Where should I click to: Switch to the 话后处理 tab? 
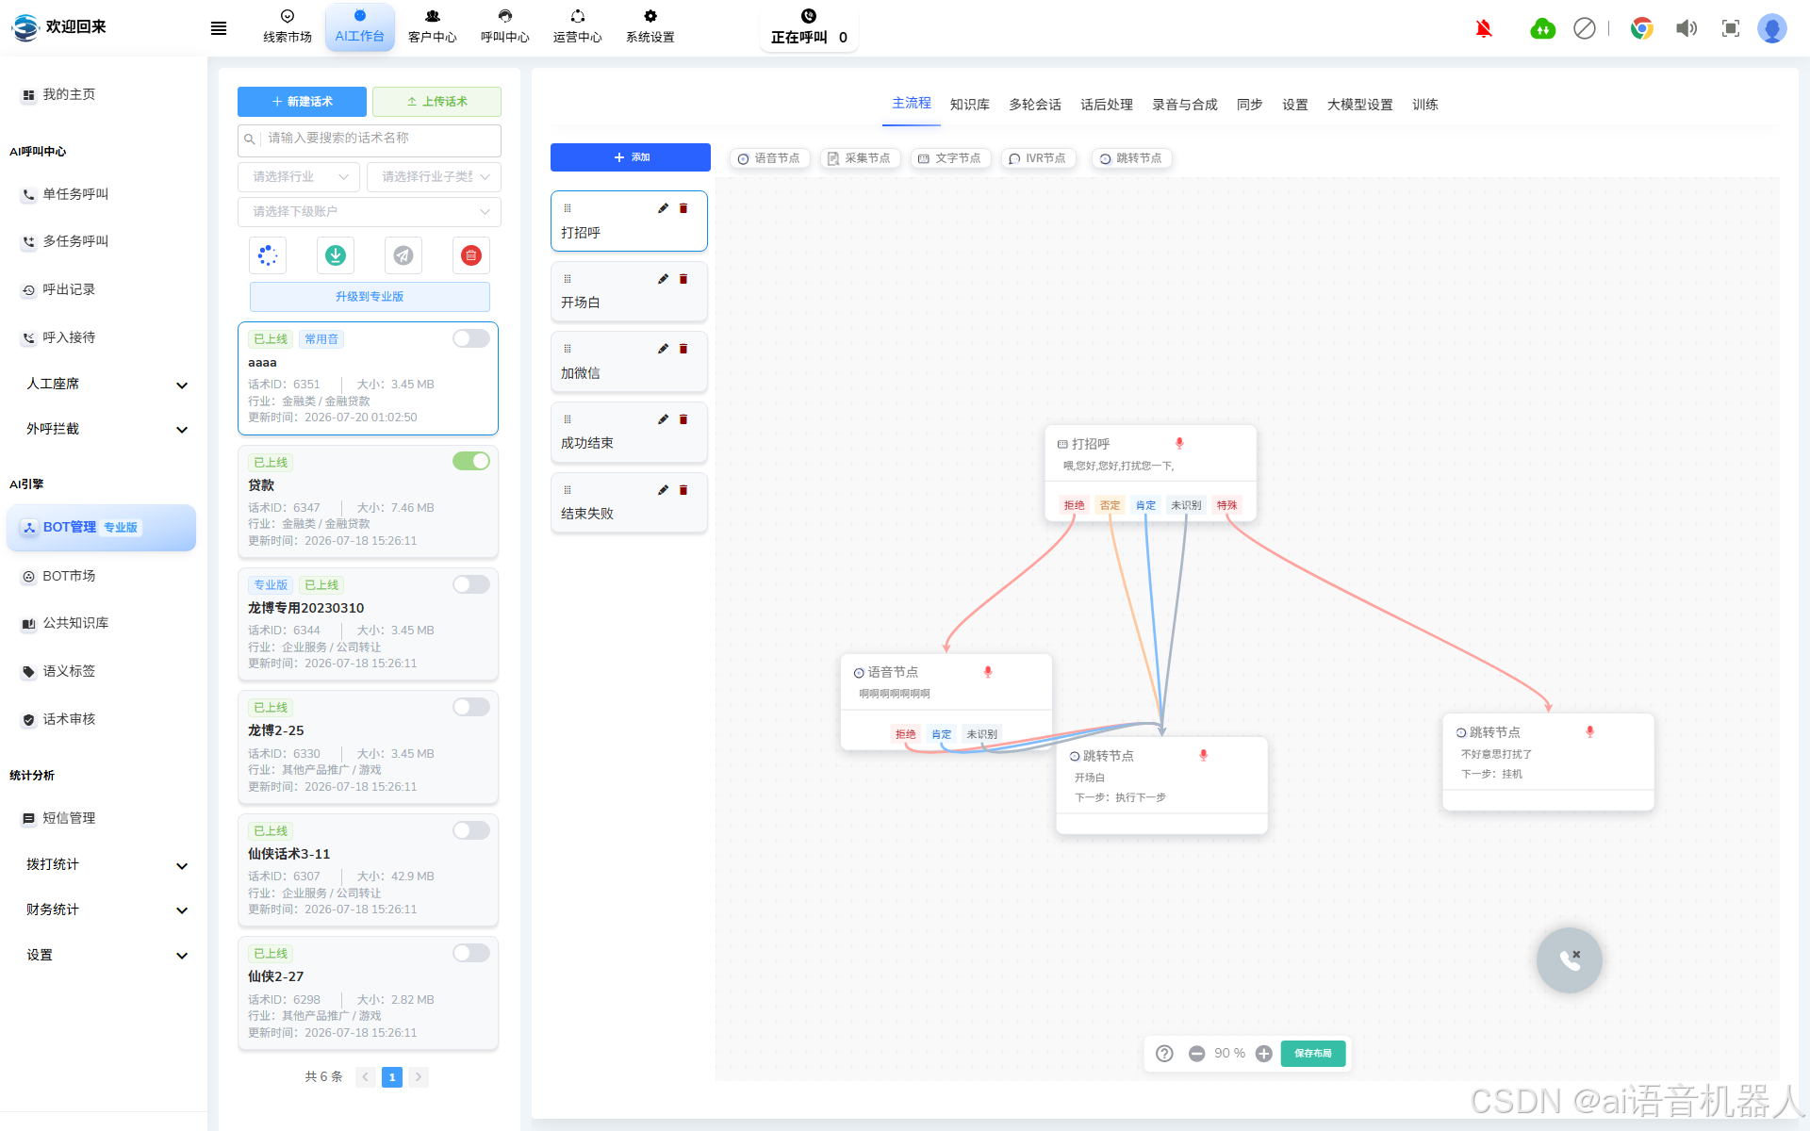1107,105
